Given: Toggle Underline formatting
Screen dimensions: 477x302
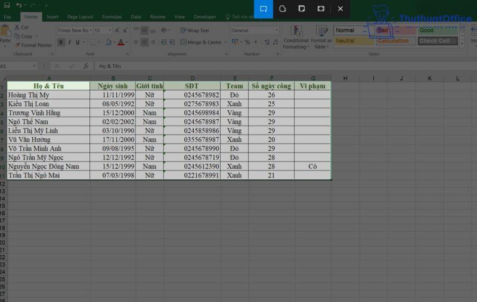Looking at the screenshot, I should coord(78,42).
